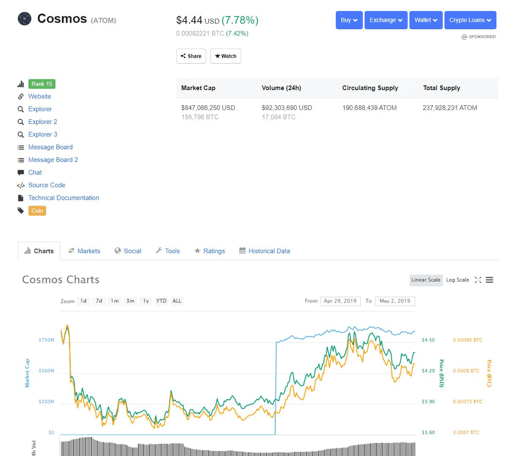The height and width of the screenshot is (456, 526).
Task: Click the speech bubble icon beside Chat
Action: pyautogui.click(x=21, y=173)
